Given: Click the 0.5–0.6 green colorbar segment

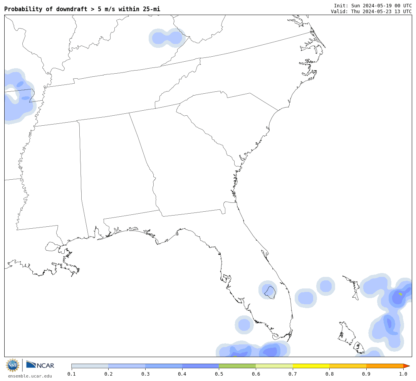Looking at the screenshot, I should (x=237, y=366).
